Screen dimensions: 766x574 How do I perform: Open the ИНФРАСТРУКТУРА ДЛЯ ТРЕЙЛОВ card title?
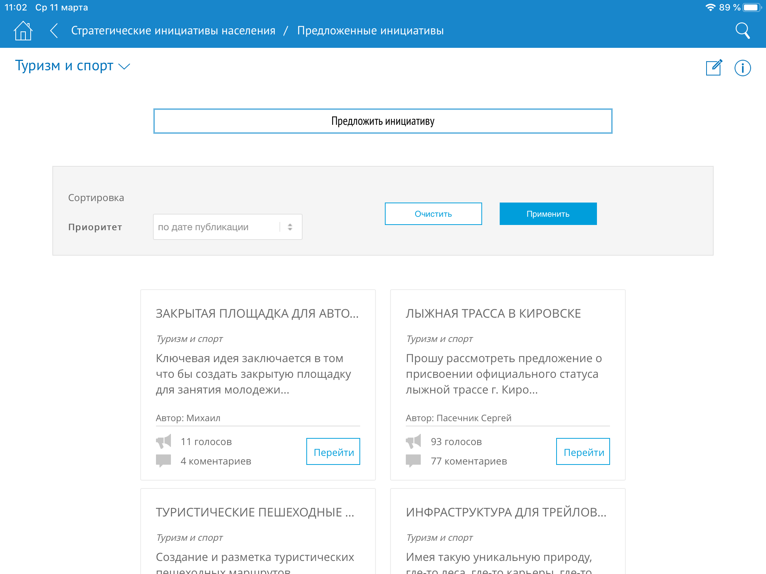click(x=506, y=512)
